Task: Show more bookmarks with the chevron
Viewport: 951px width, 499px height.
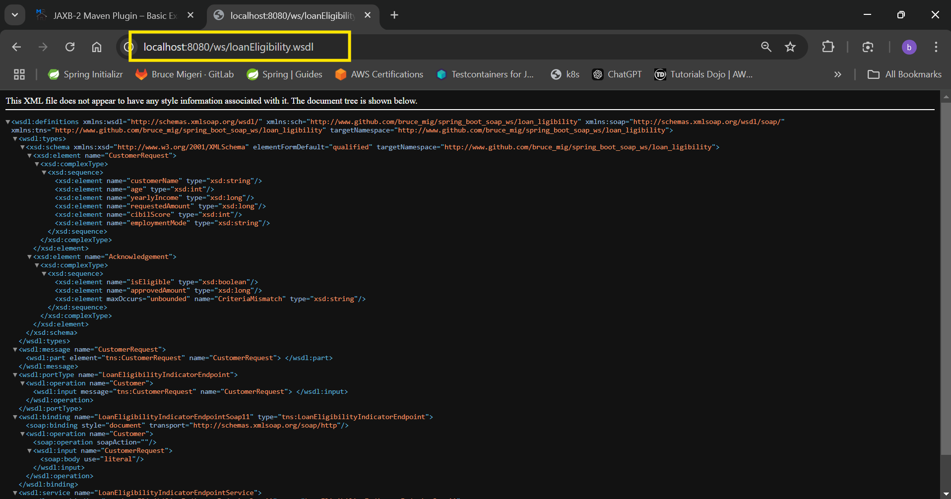Action: click(838, 74)
